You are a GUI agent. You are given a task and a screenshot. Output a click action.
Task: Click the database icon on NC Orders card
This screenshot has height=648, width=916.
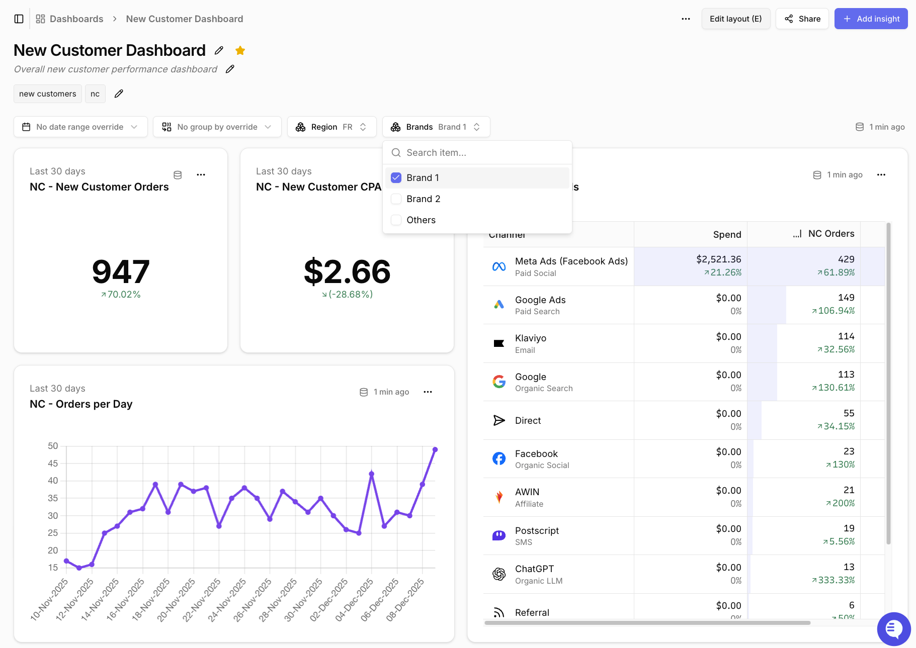(178, 175)
